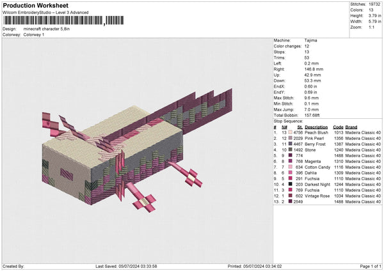
Task: Click the Min Stitch value '0.1 mm'
Action: click(x=312, y=104)
